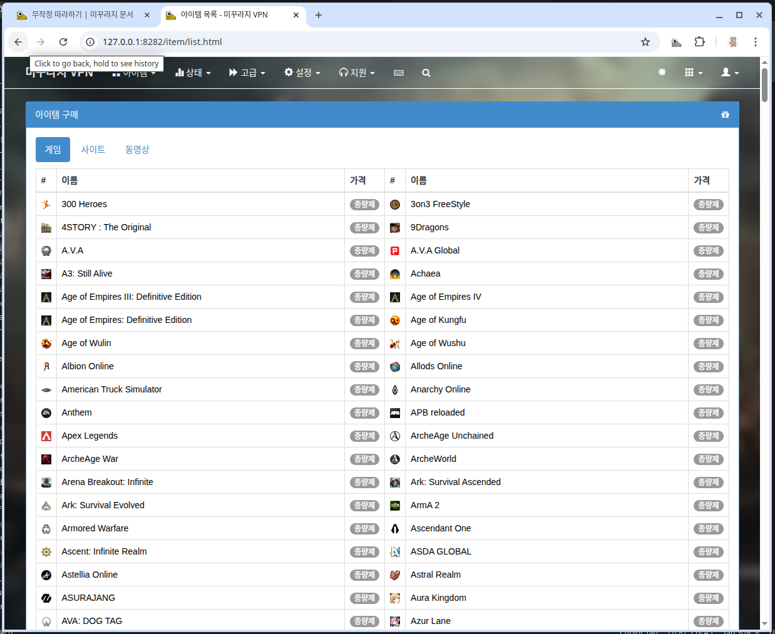This screenshot has height=634, width=775.
Task: Click the Achaea game icon
Action: (395, 274)
